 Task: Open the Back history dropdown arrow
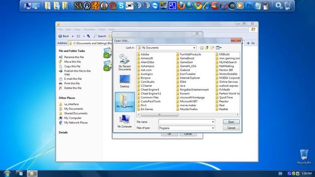(x=72, y=36)
